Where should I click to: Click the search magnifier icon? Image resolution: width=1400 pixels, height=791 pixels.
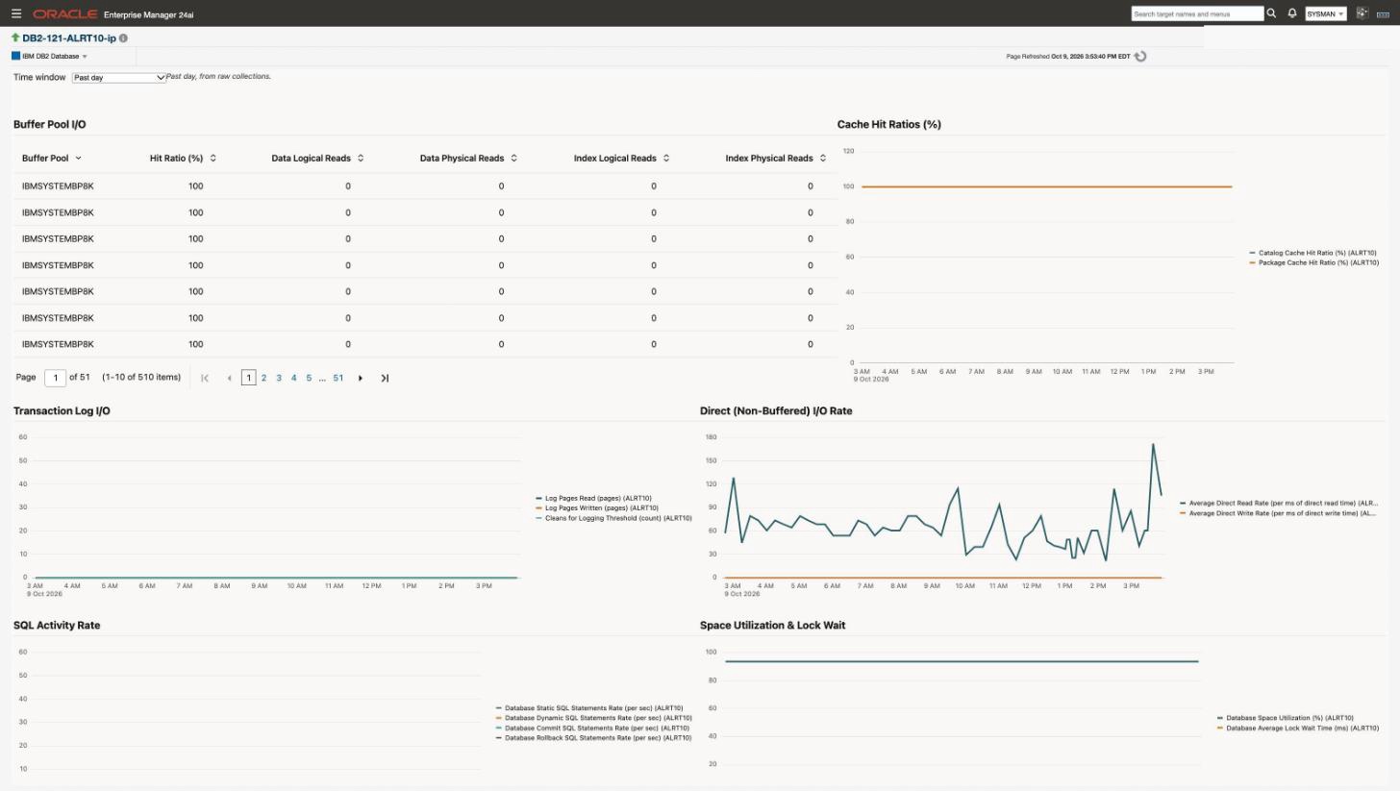click(1271, 13)
